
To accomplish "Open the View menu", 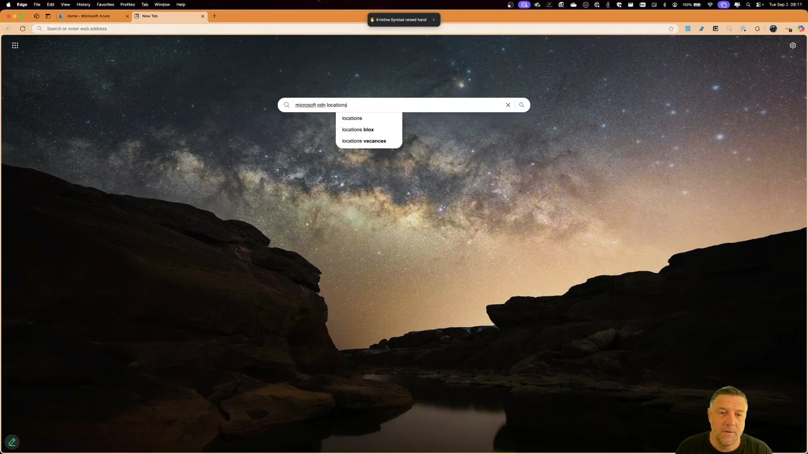I will [65, 4].
